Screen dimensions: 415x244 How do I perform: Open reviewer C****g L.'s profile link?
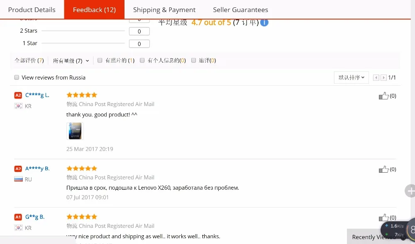(x=37, y=95)
